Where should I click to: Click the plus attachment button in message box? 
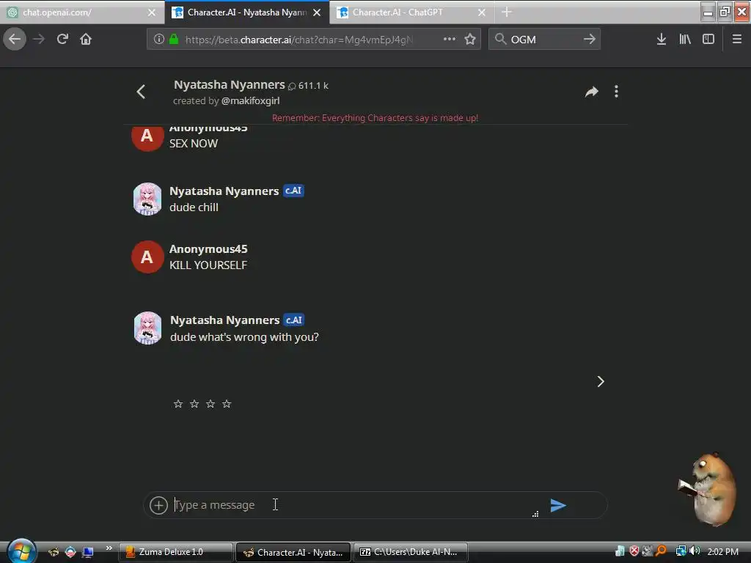coord(158,505)
